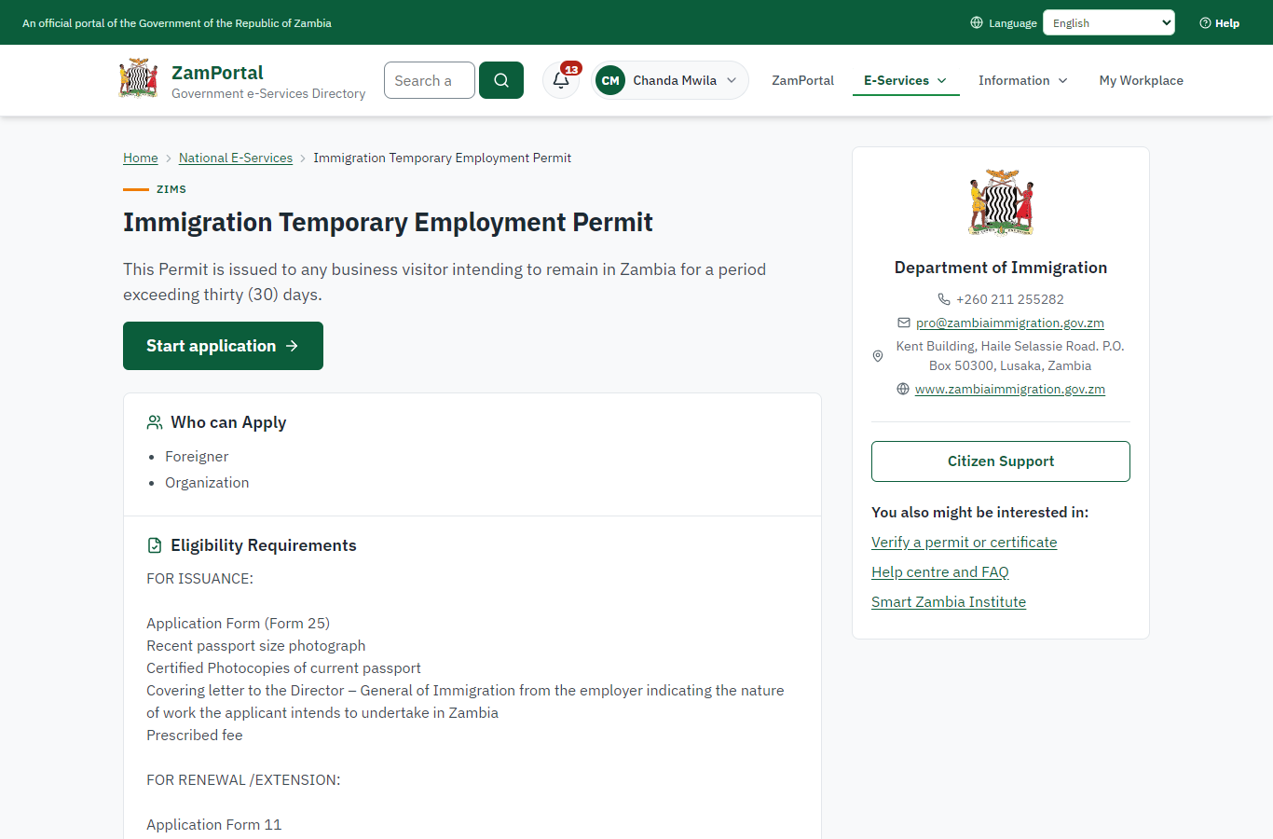Click the Help link in top bar
The width and height of the screenshot is (1273, 839).
1220,22
